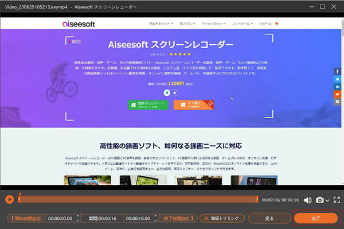Open the fourth feature thumbnail in the recorded page
344x229 pixels.
click(x=254, y=180)
